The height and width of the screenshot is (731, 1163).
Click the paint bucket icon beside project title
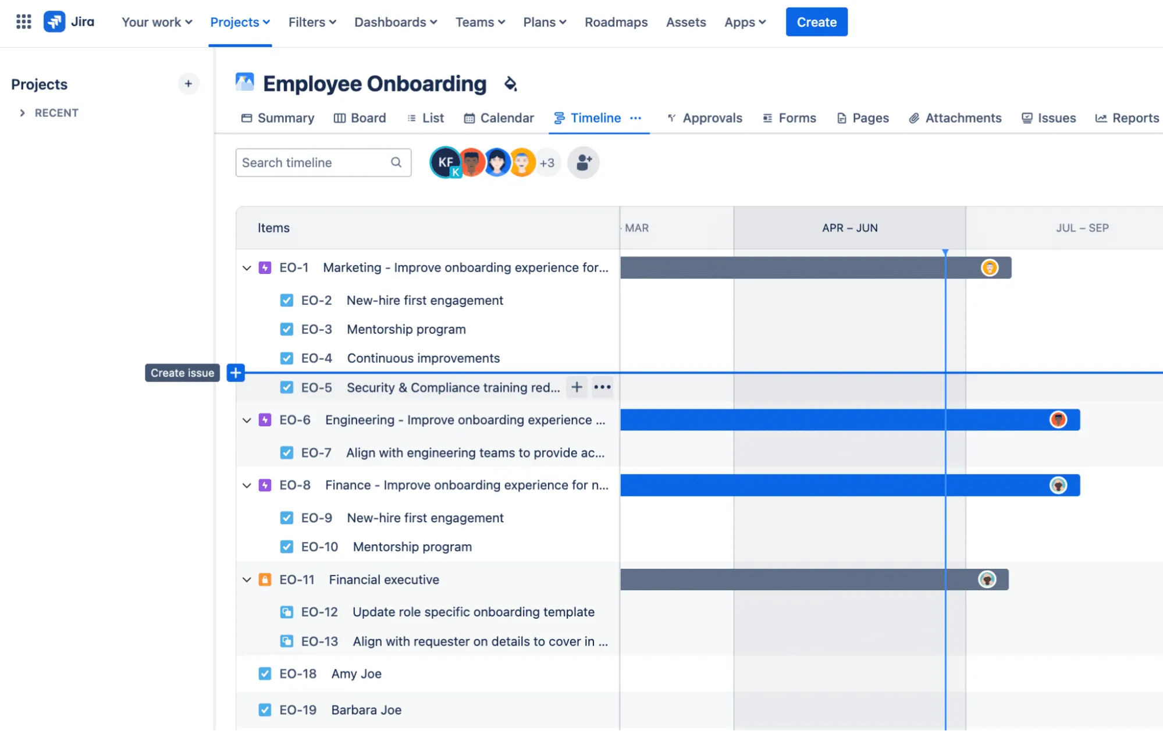510,84
